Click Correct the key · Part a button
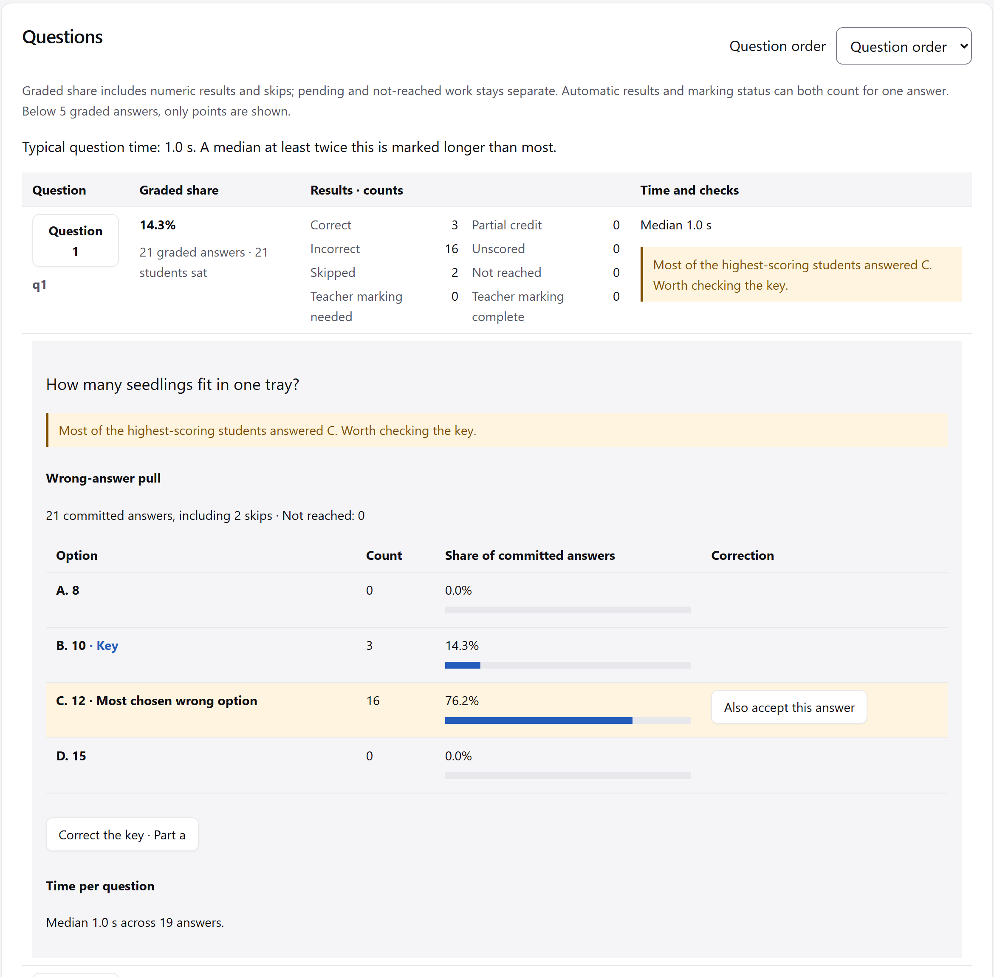The image size is (994, 977). [122, 835]
